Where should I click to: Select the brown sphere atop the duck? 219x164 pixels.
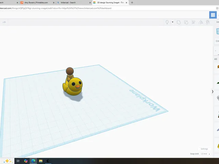click(x=70, y=71)
